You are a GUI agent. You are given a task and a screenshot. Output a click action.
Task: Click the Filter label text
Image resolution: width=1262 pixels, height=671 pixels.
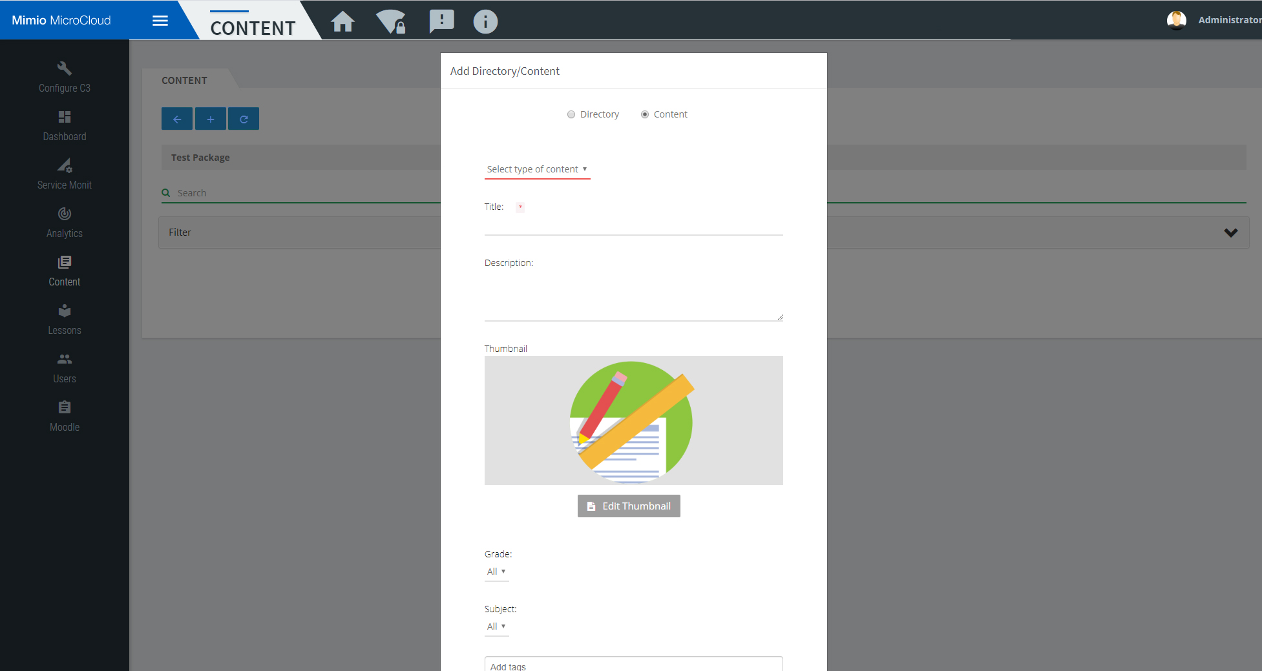[x=180, y=232]
